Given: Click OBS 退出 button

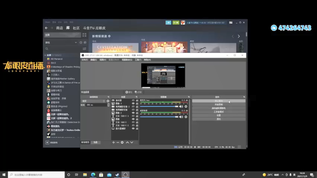Looking at the screenshot, I should (219, 119).
